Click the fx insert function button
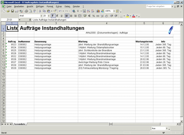 point(30,20)
